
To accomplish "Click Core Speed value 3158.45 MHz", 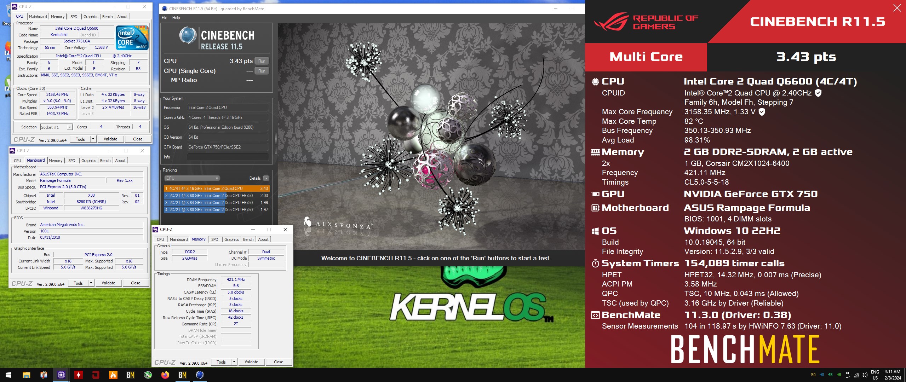I will 57,95.
